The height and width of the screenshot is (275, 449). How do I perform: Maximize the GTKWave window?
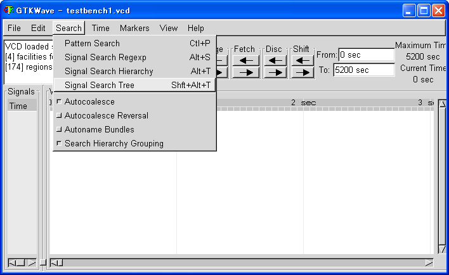click(424, 11)
